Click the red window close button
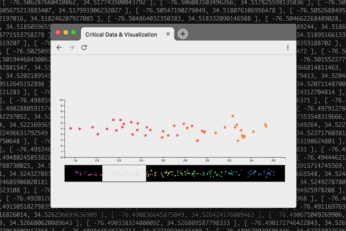 click(x=58, y=32)
